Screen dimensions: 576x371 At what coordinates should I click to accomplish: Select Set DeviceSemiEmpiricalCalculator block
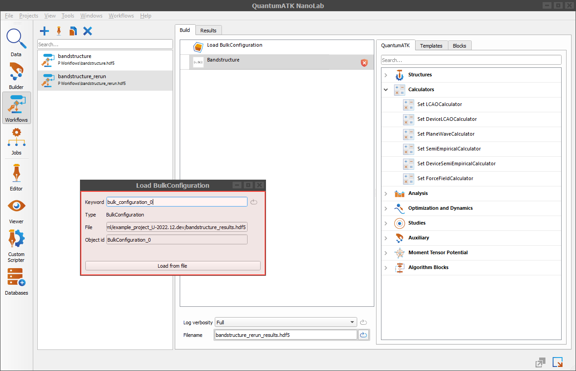(x=471, y=163)
